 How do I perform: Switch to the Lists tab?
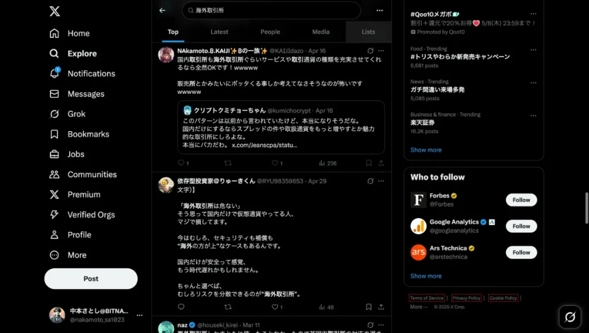(x=369, y=32)
